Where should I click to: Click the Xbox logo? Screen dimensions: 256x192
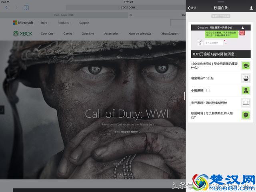(x=22, y=34)
